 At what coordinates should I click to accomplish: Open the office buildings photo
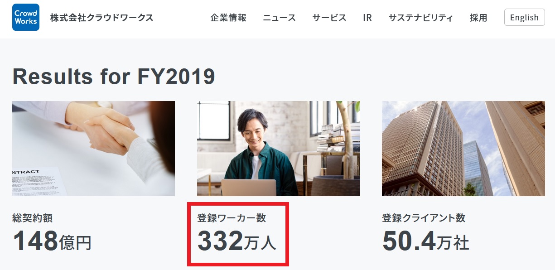tap(463, 149)
